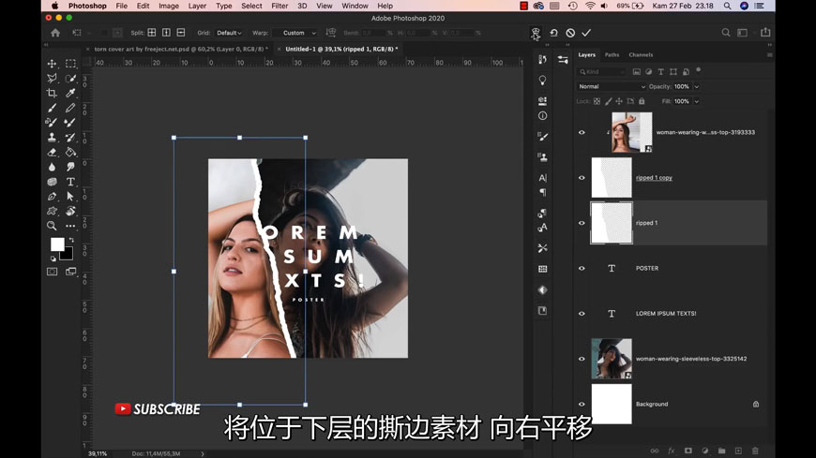
Task: Switch to torn cover art document tab
Action: tap(181, 49)
